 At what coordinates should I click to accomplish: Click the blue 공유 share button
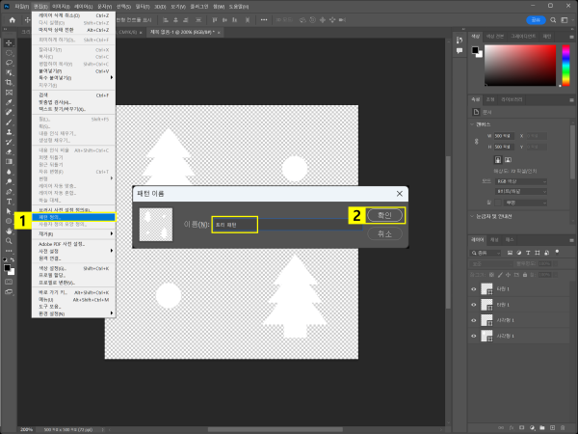536,20
